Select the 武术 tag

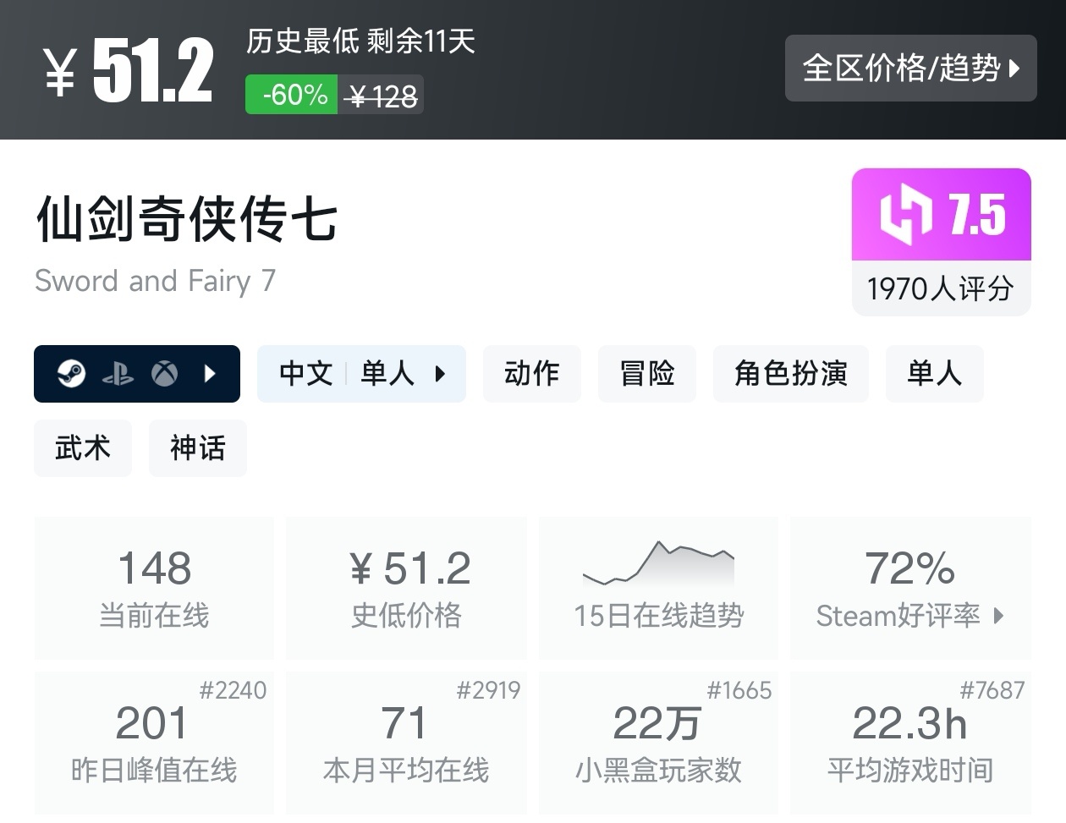click(83, 448)
